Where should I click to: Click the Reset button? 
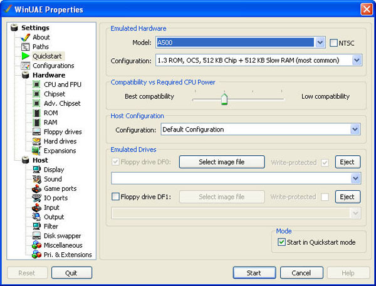(27, 273)
